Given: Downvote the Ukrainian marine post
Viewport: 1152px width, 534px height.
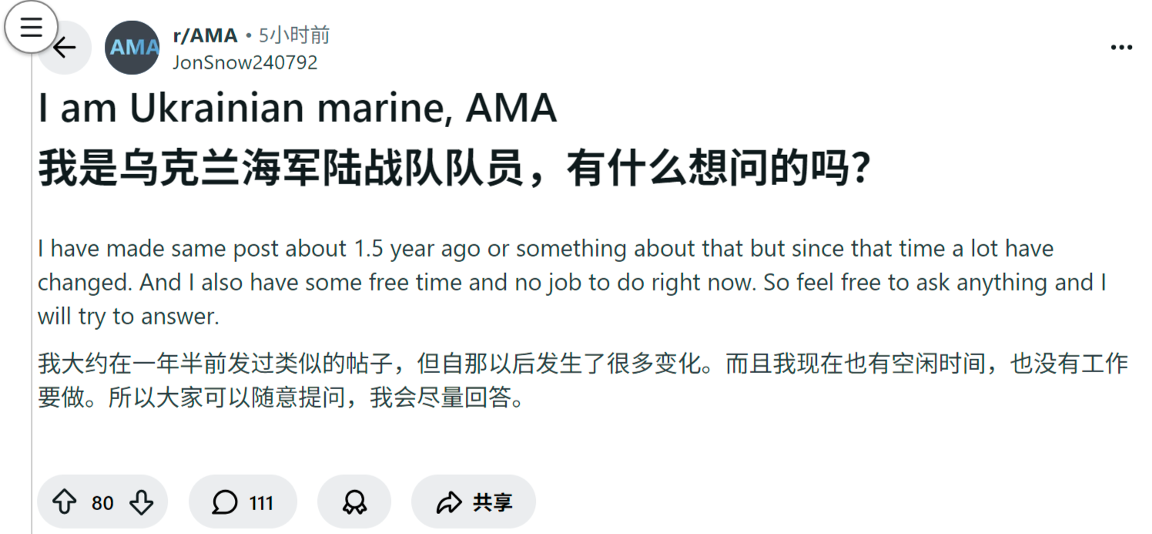Looking at the screenshot, I should pos(141,503).
